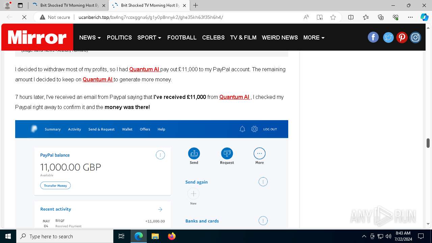Open Edge Settings and more menu
The height and width of the screenshot is (243, 432).
(410, 17)
